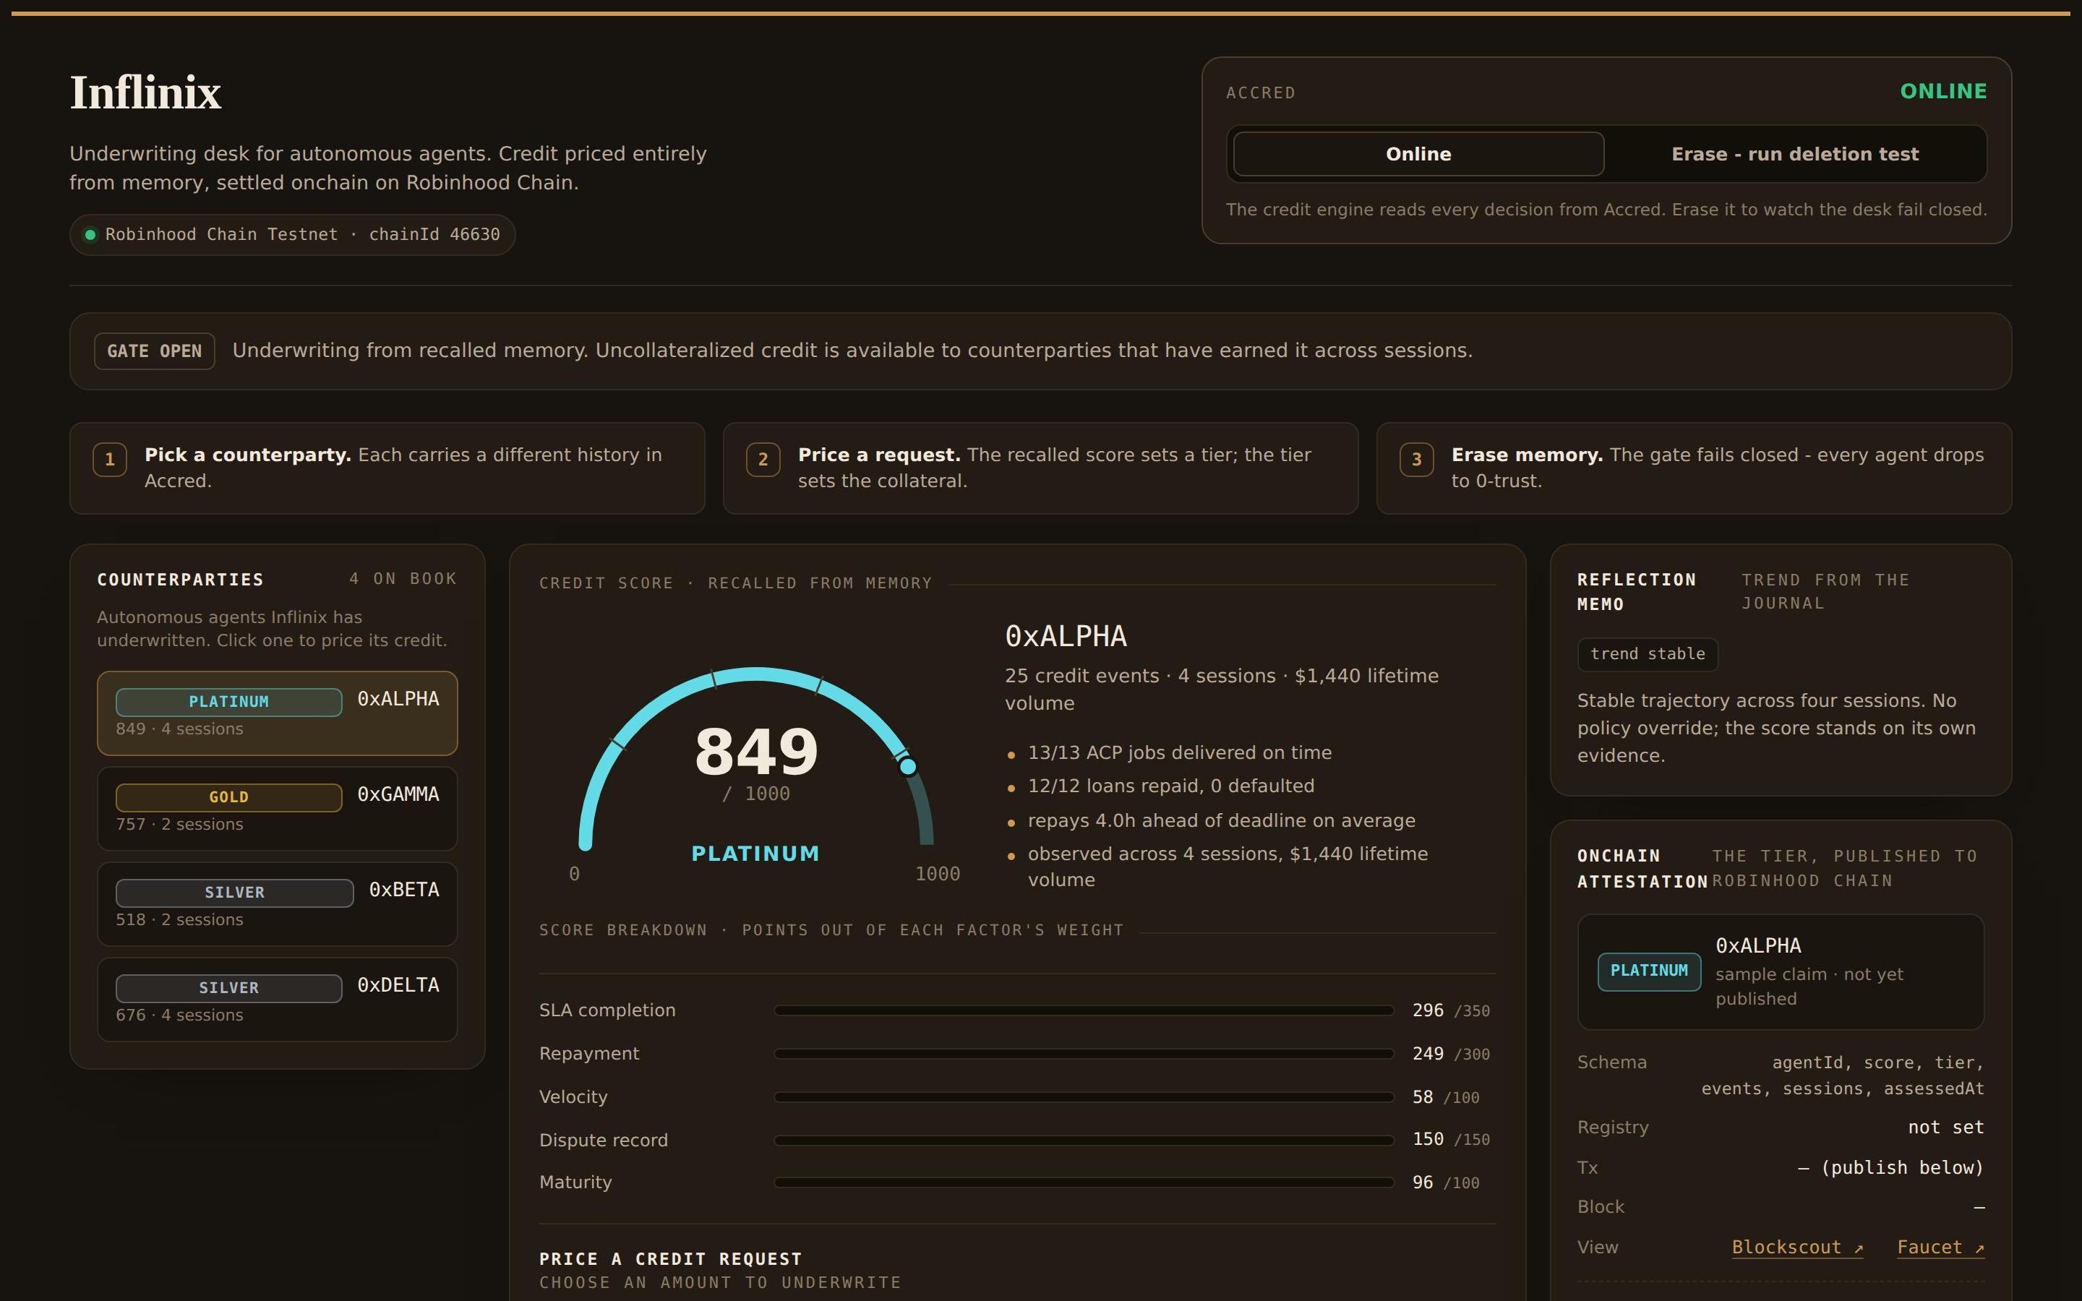Click step 2 number badge

[x=763, y=460]
